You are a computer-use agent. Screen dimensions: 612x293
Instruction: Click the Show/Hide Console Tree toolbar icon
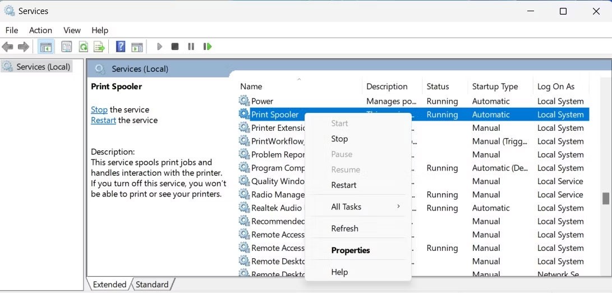[x=46, y=47]
